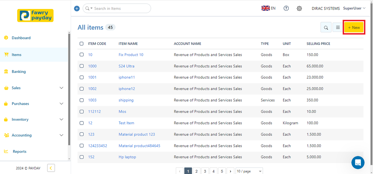This screenshot has width=373, height=174.
Task: Collapse the sidebar with the arrow icon
Action: 51,168
